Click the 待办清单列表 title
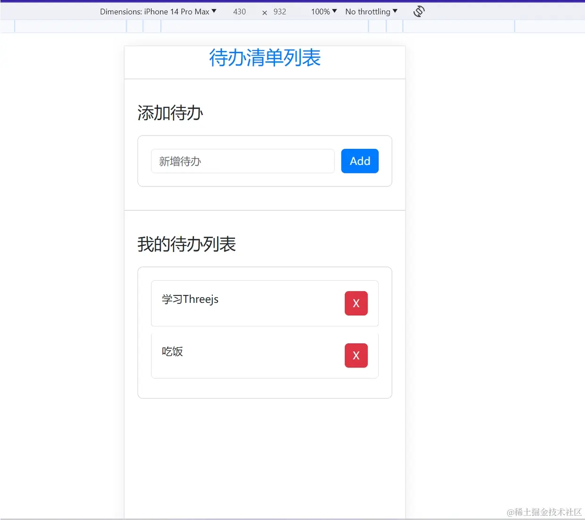Image resolution: width=585 pixels, height=520 pixels. tap(265, 58)
